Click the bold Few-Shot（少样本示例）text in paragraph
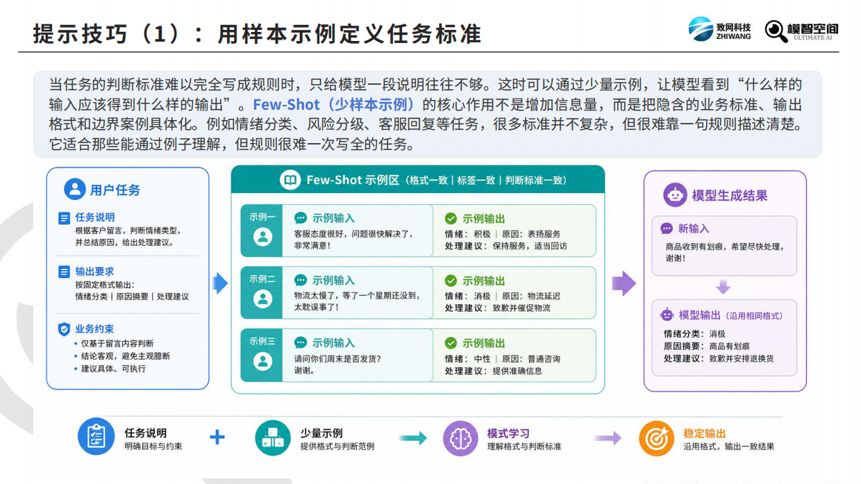861x484 pixels. click(x=336, y=105)
